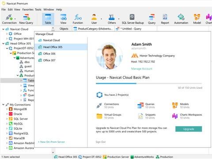Image resolution: width=212 pixels, height=159 pixels.
Task: Expand the Office project node
Action: click(7, 34)
